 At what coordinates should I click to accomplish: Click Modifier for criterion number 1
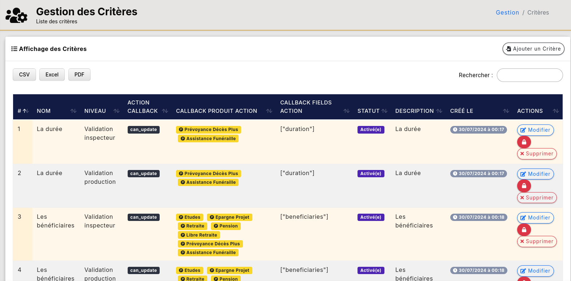535,130
